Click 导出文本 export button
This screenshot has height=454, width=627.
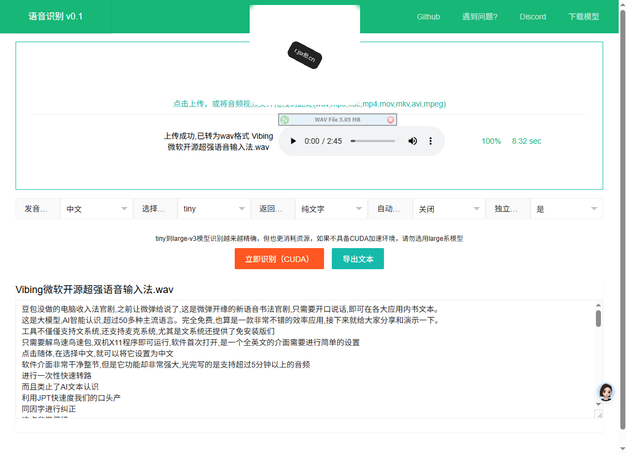point(358,259)
